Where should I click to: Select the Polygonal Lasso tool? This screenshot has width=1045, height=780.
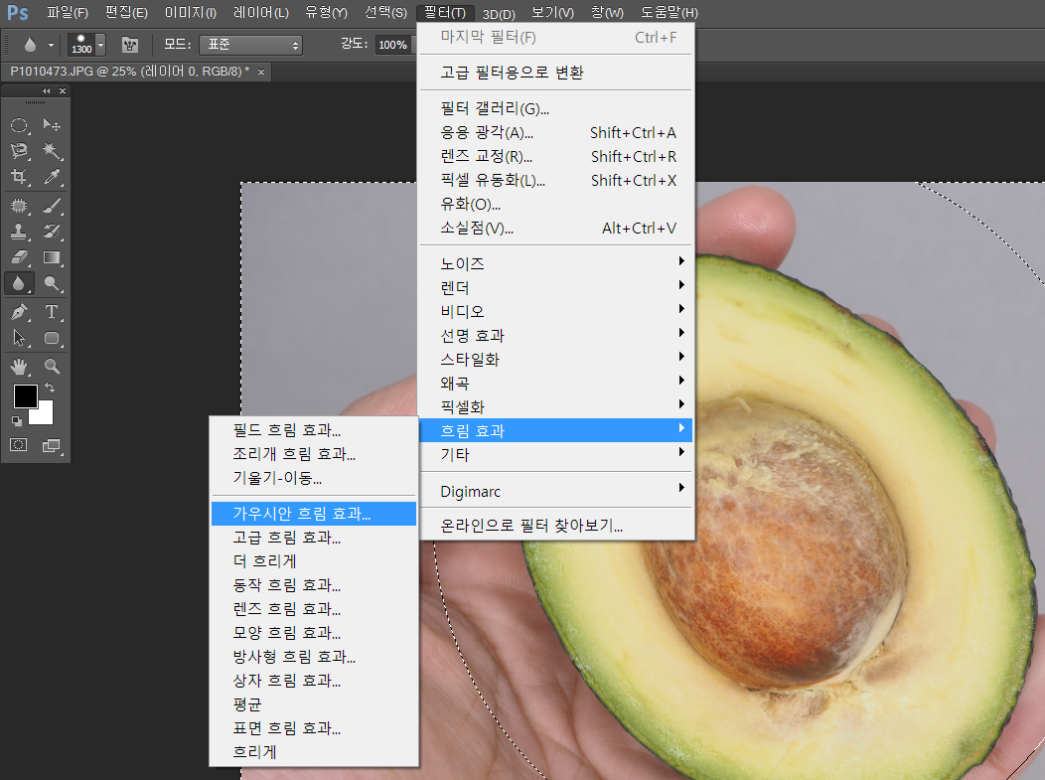pyautogui.click(x=19, y=151)
